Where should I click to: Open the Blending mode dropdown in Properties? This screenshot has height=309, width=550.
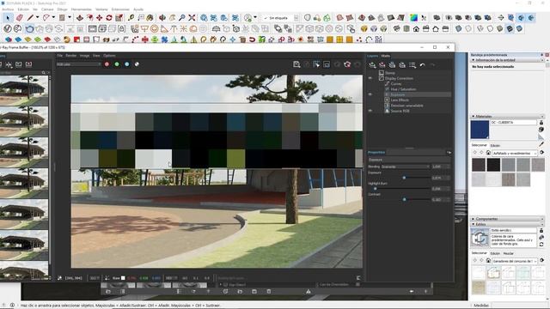[405, 167]
